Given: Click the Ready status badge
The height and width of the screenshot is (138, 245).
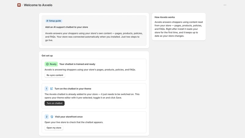Looking at the screenshot, I should [51, 64].
